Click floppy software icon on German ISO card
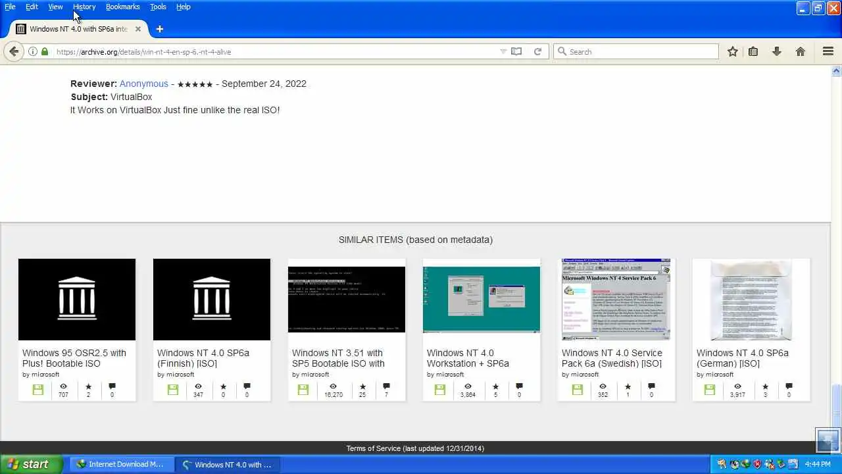842x474 pixels. 709,390
